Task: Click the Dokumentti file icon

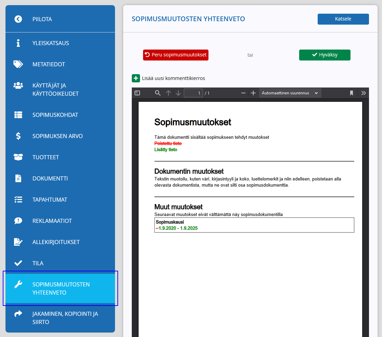Action: pyautogui.click(x=18, y=178)
